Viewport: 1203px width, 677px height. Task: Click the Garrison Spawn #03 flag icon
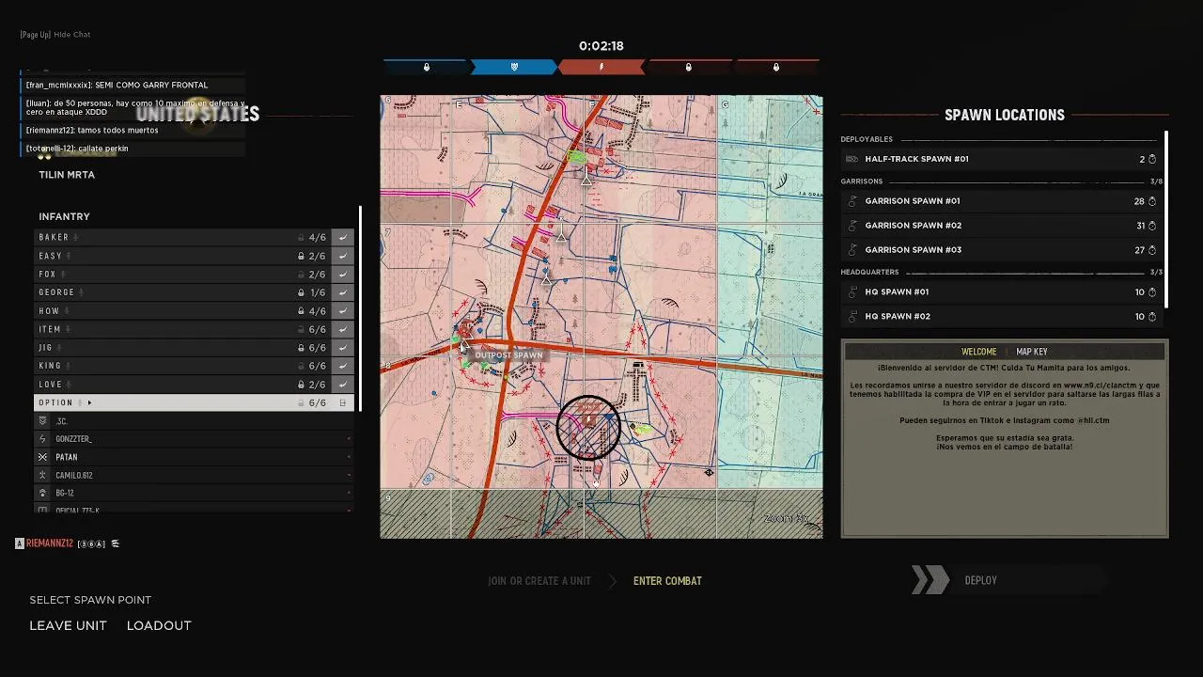coord(852,250)
